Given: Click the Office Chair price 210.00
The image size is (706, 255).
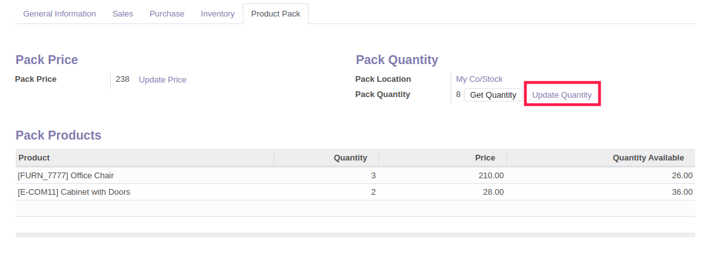Looking at the screenshot, I should coord(491,176).
